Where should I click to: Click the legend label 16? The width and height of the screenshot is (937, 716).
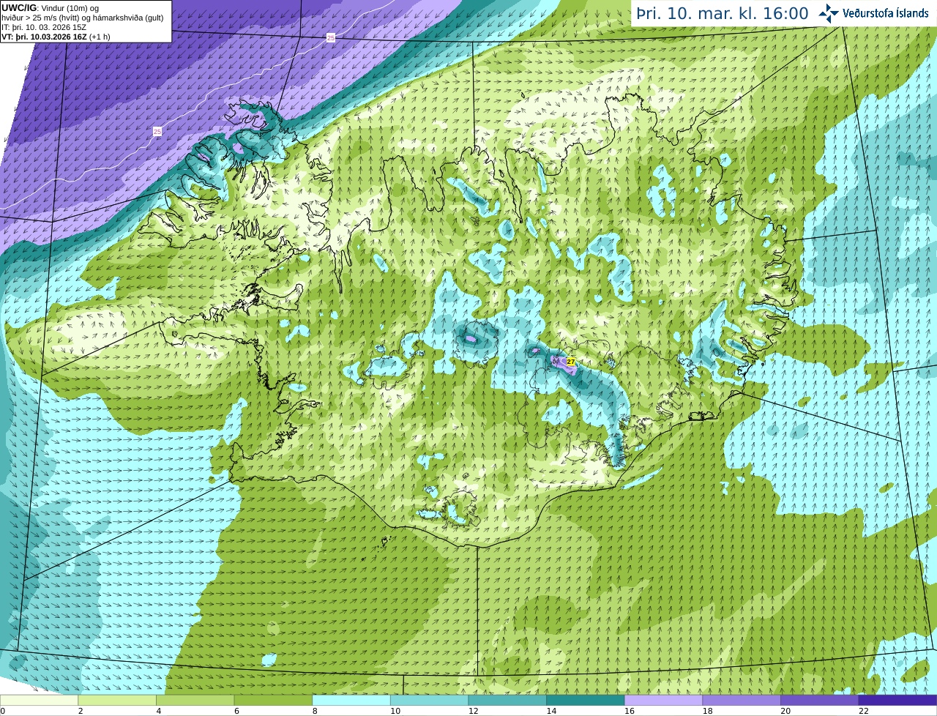(629, 711)
